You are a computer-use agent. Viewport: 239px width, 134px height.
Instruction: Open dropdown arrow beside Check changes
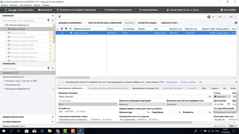[134, 10]
